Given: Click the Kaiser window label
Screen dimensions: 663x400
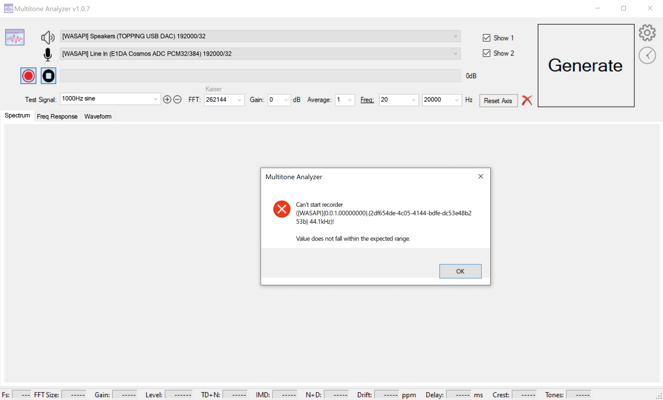Looking at the screenshot, I should coord(214,89).
